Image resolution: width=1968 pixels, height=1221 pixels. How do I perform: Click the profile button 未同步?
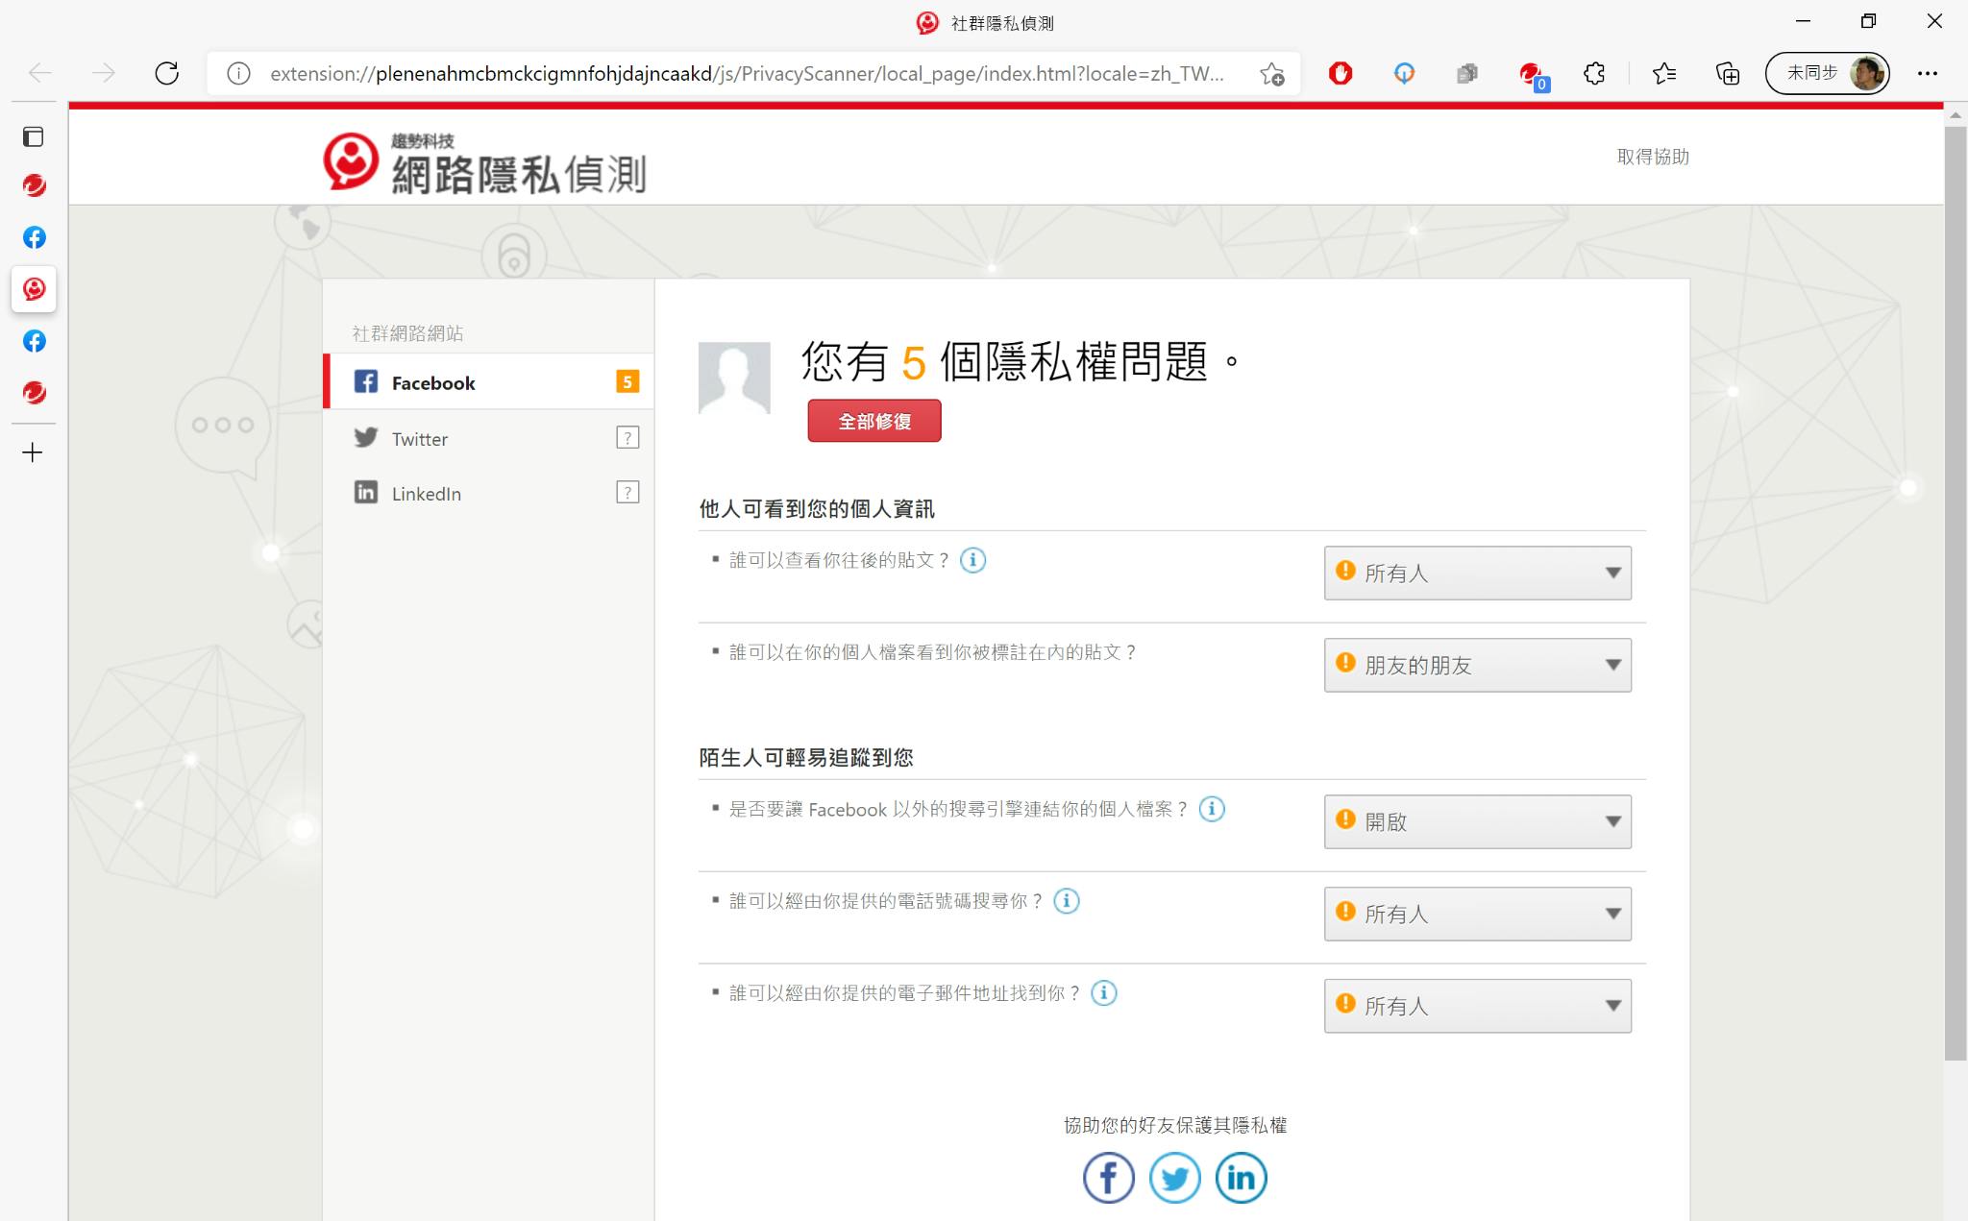[x=1828, y=73]
